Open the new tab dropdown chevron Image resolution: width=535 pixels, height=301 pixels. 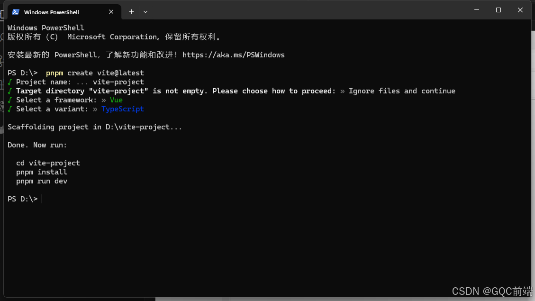click(145, 12)
